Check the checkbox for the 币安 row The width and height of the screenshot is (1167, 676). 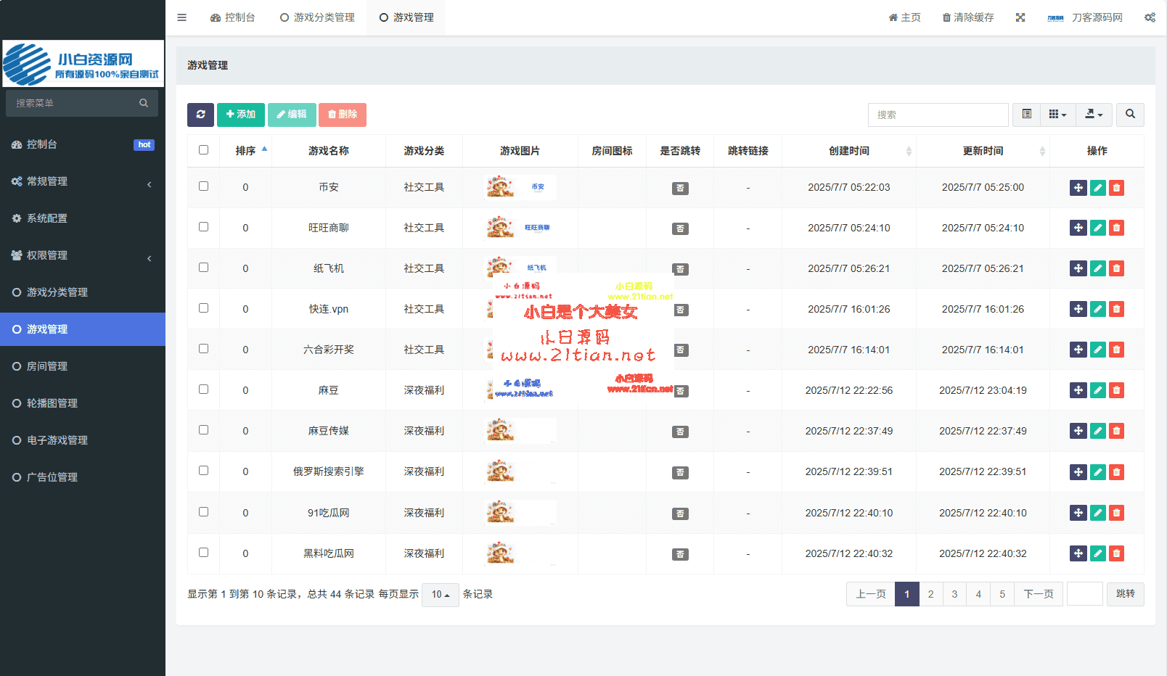204,186
